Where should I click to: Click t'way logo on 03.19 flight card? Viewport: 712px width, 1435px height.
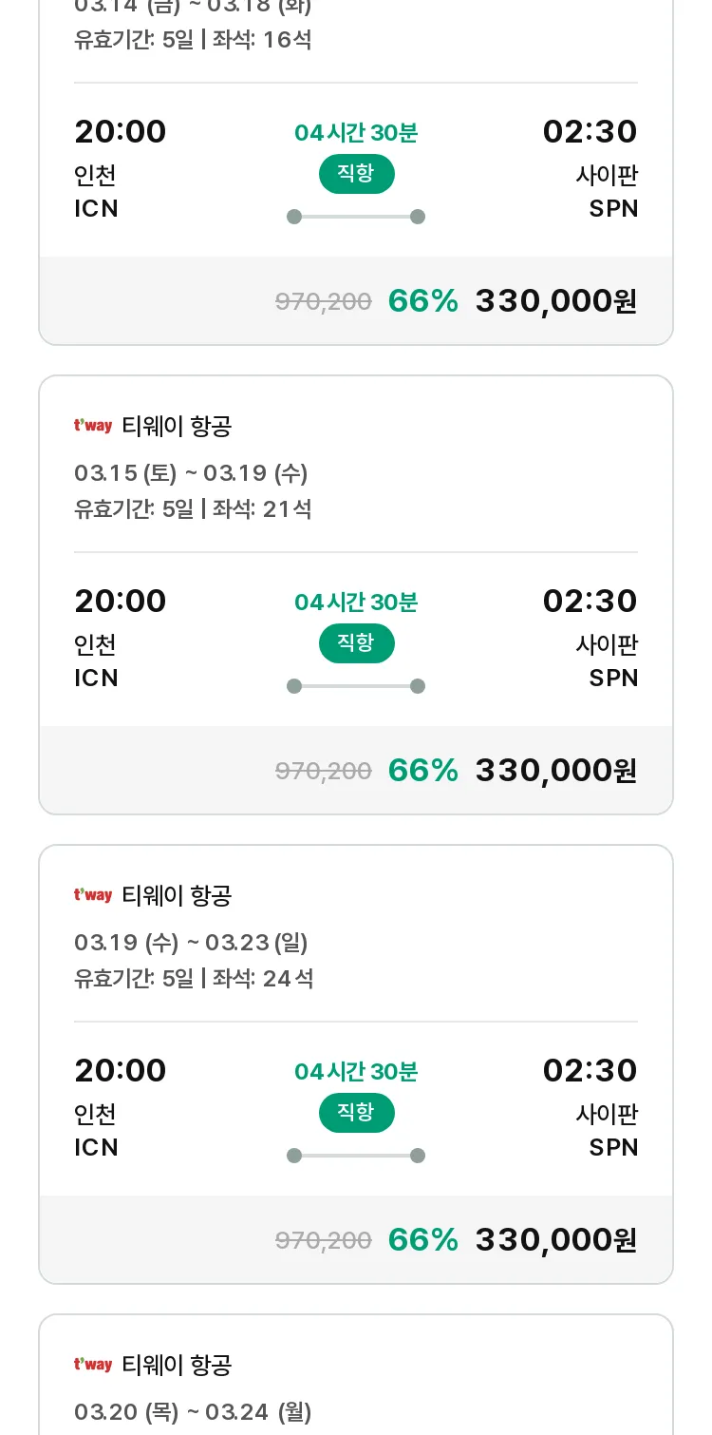pos(93,895)
